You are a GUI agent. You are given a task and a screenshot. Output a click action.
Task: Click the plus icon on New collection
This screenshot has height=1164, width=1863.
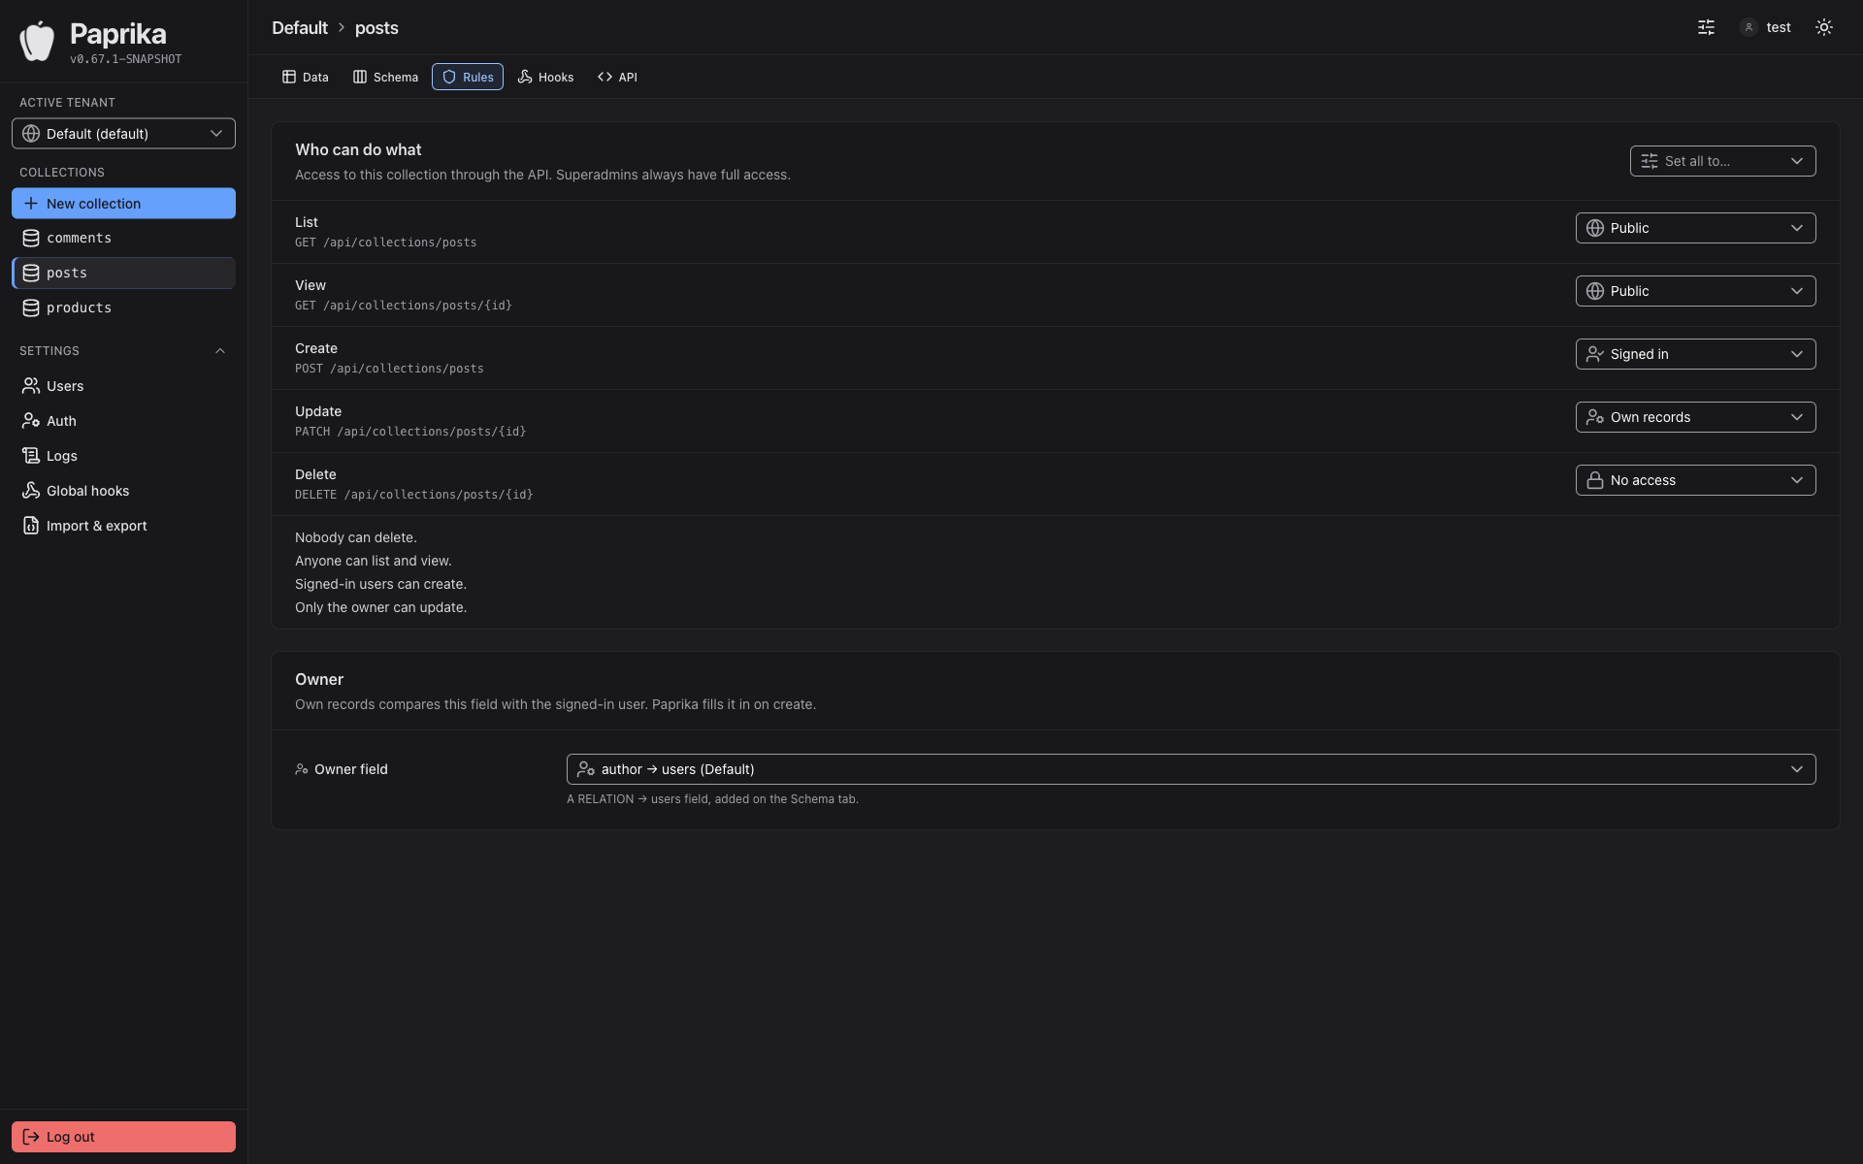31,204
